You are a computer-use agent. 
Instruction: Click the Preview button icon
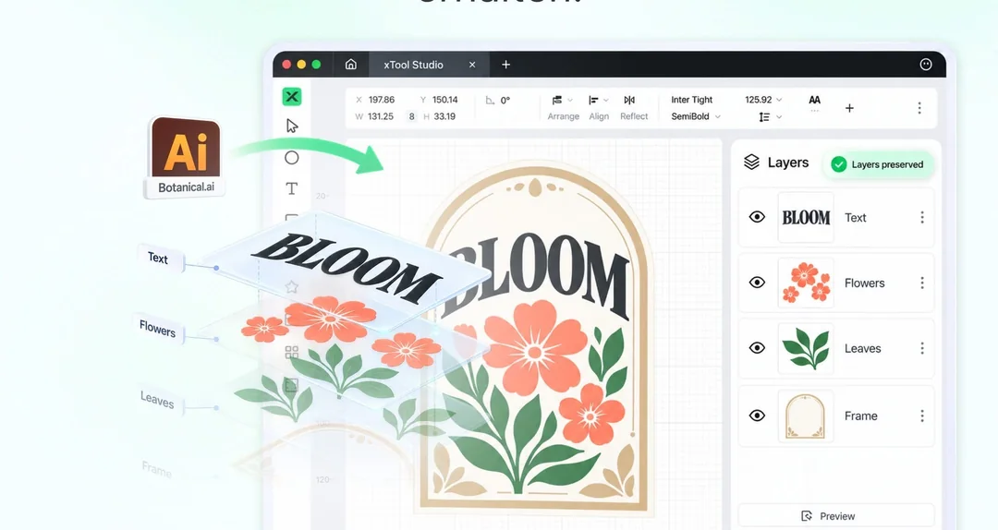click(807, 516)
